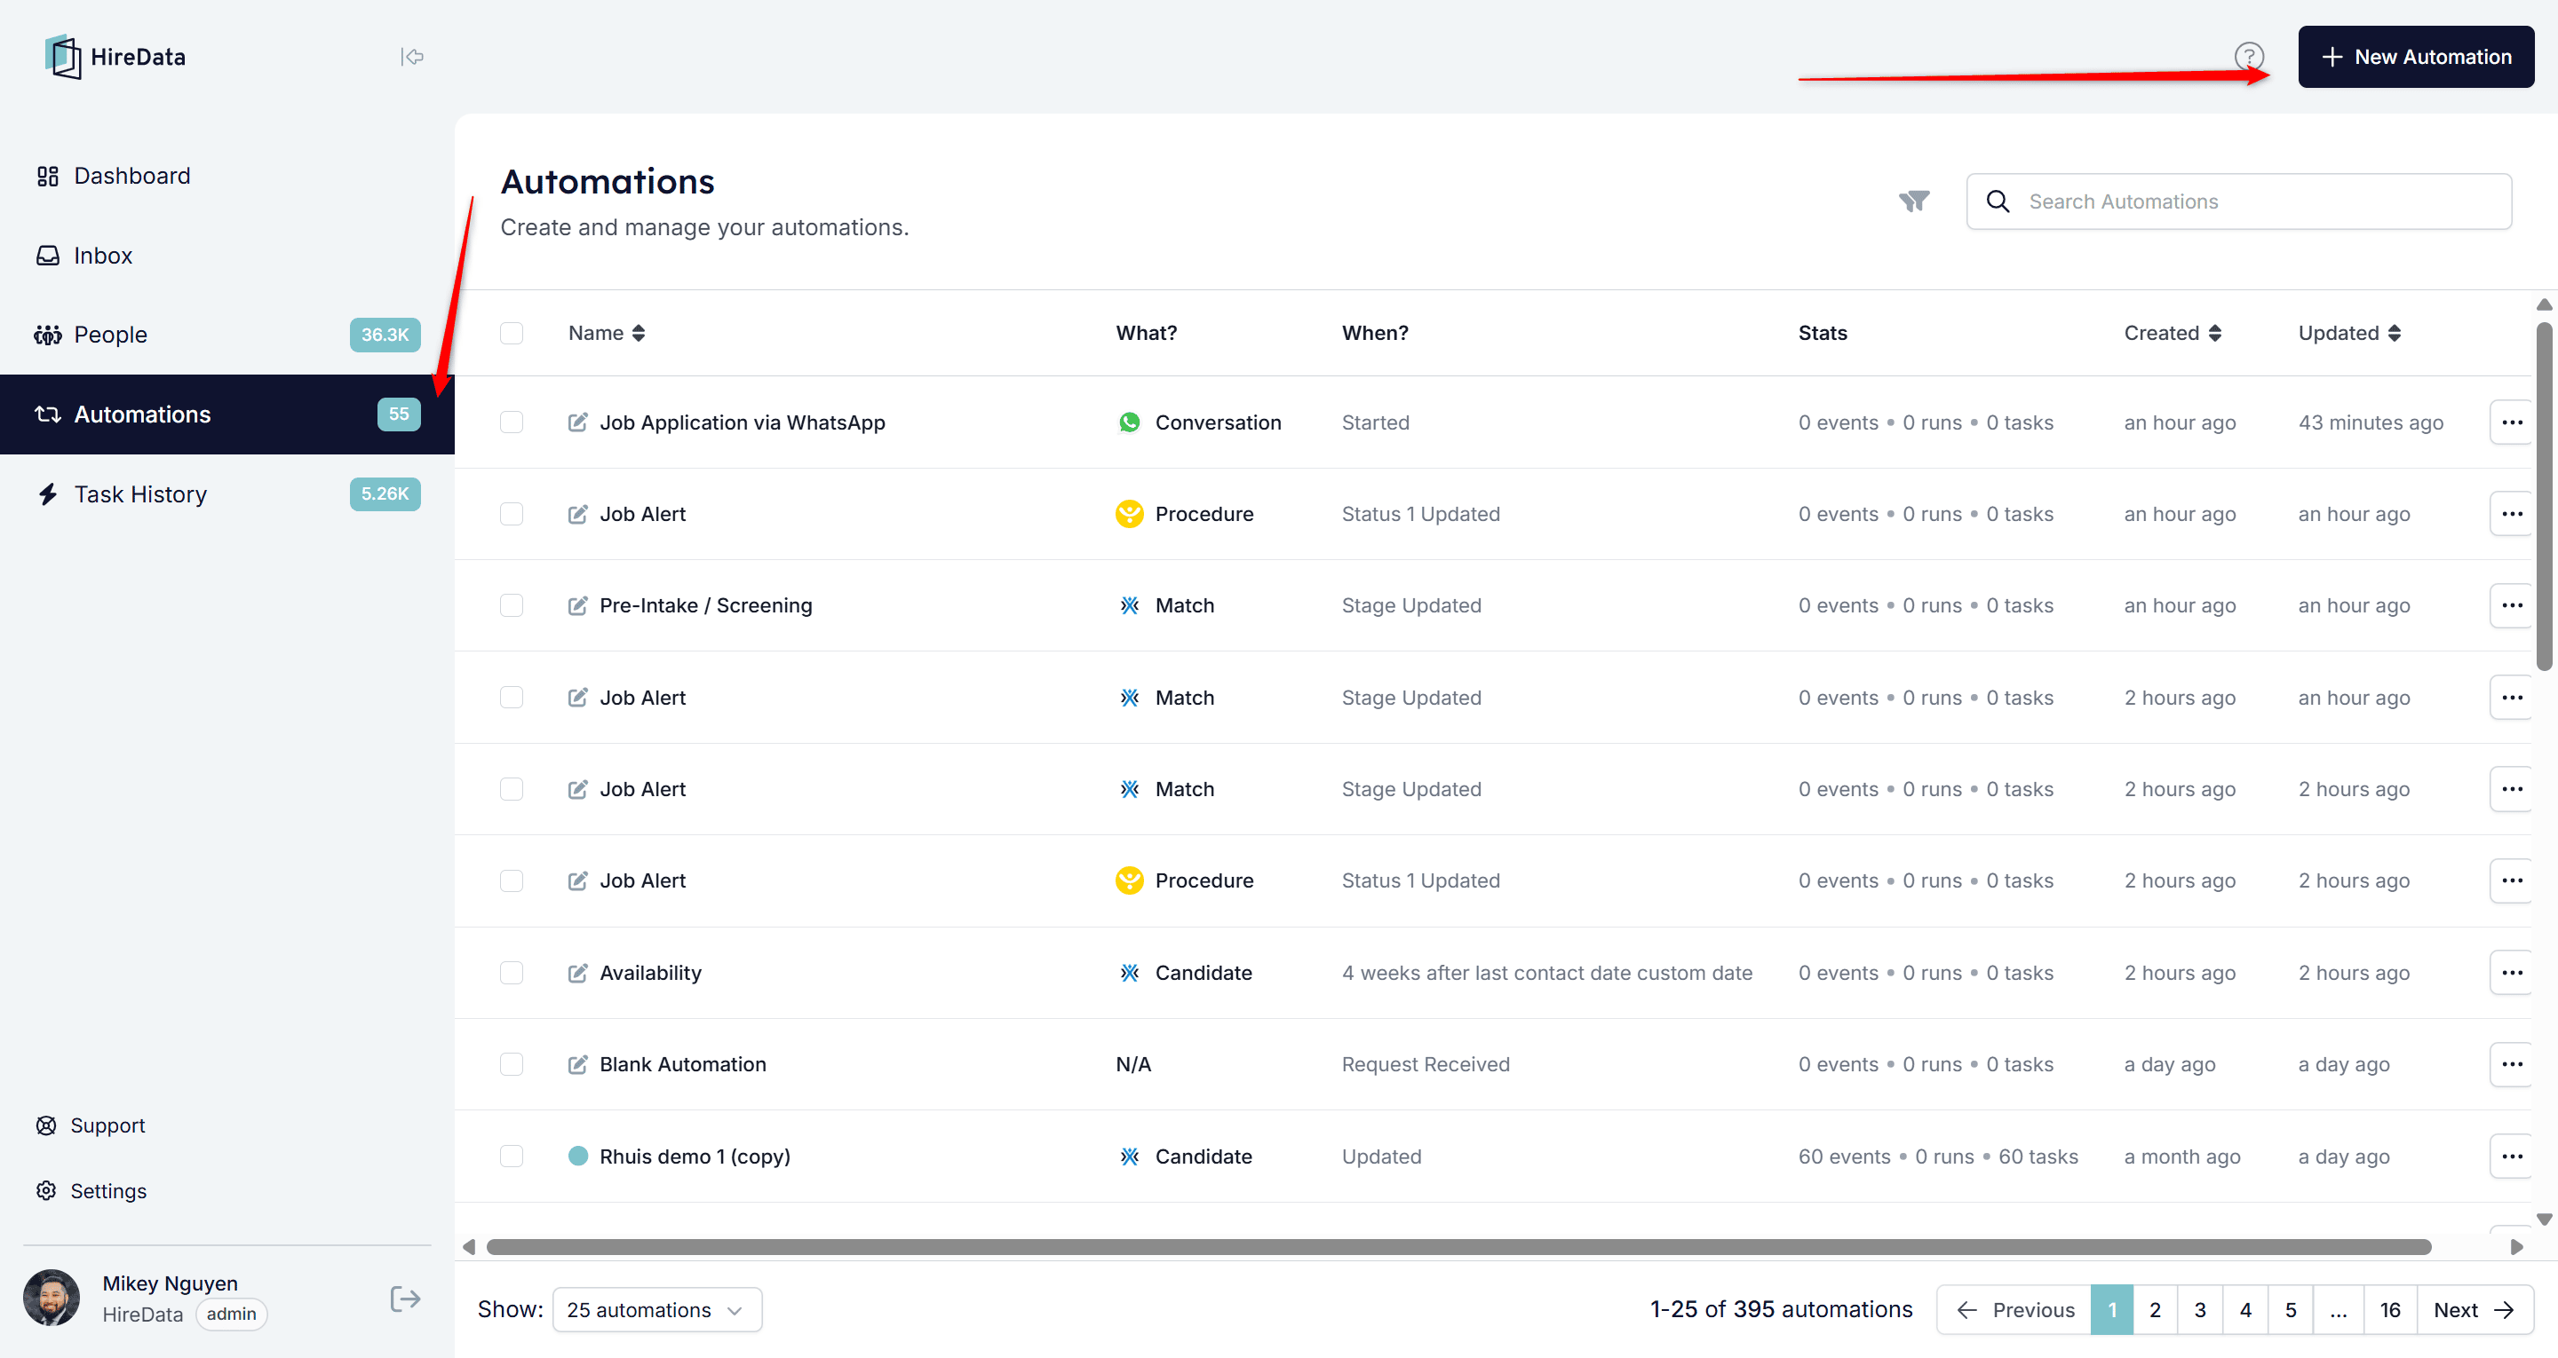The image size is (2558, 1358).
Task: Click the Inbox tray icon
Action: tap(48, 255)
